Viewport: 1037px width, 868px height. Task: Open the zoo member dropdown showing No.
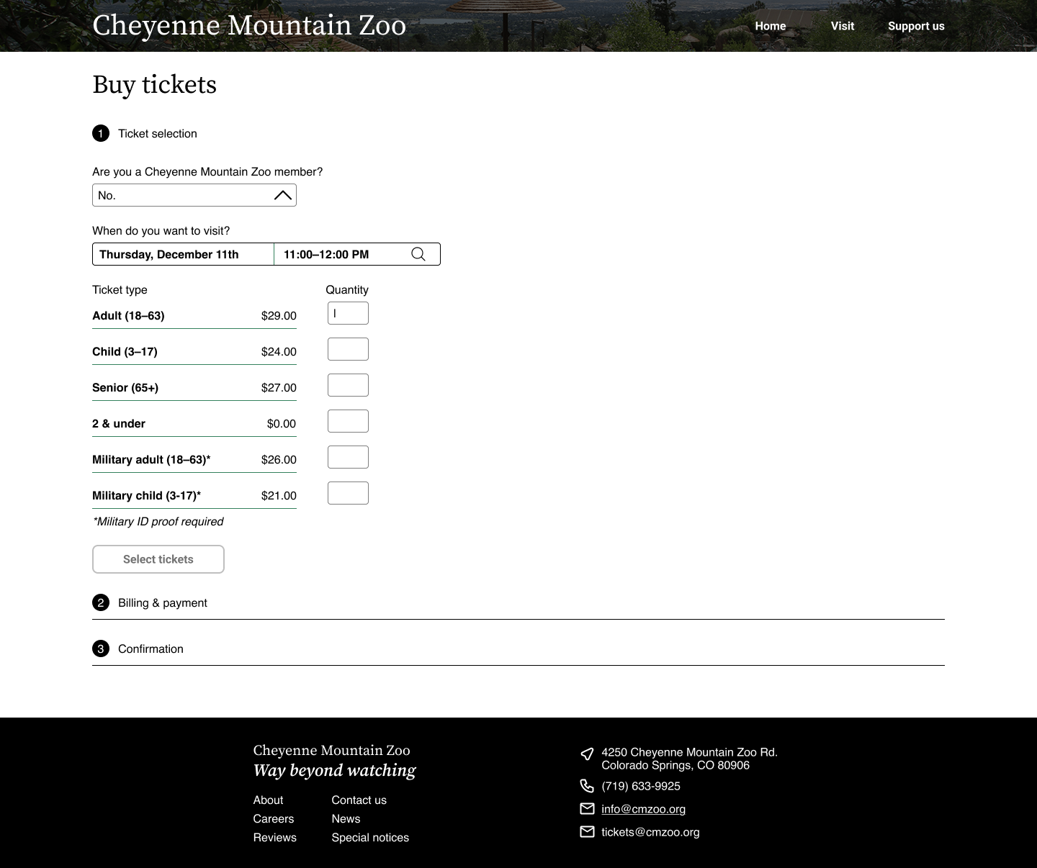point(194,195)
